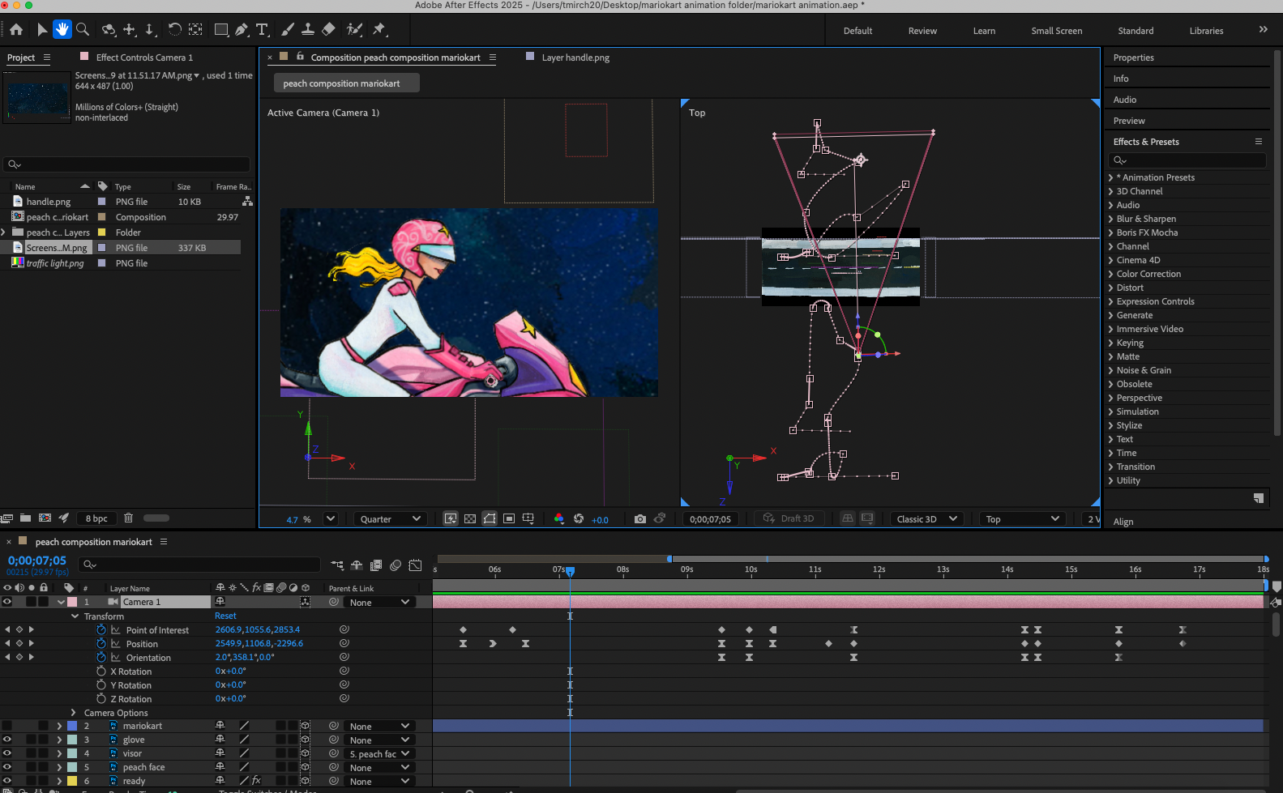The image size is (1283, 793).
Task: Select the Type text tool
Action: coord(262,30)
